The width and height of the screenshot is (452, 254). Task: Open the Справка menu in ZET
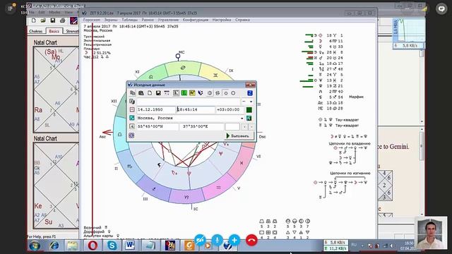[x=242, y=20]
